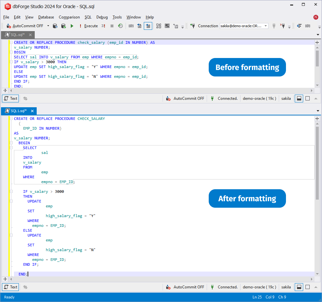The image size is (322, 302).
Task: Toggle single-pane layout icon in upper status bar
Action: pyautogui.click(x=307, y=99)
